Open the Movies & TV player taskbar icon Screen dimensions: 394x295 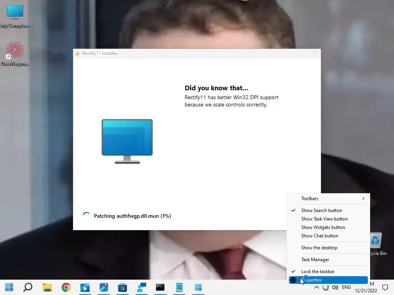click(x=85, y=287)
